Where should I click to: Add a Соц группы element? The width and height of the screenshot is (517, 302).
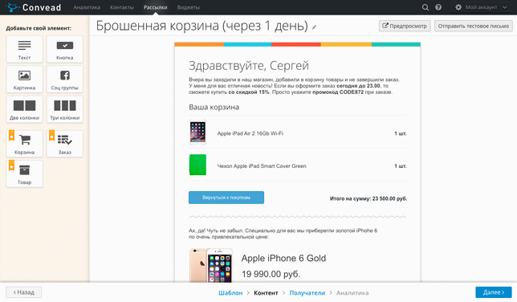(64, 80)
